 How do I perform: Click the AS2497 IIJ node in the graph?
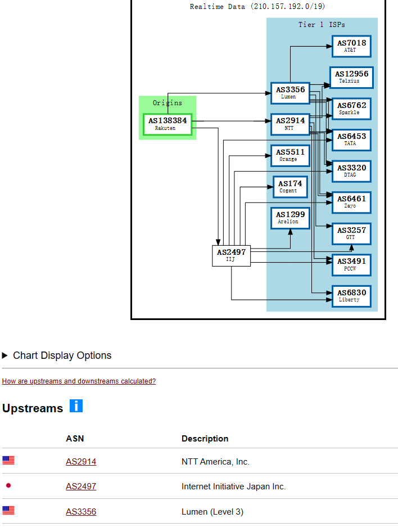232,256
